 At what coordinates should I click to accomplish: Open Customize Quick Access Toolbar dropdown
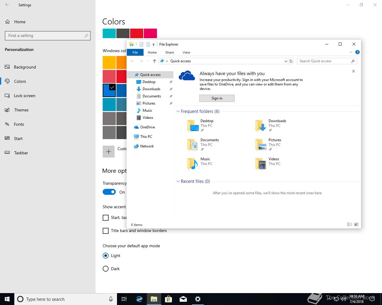(x=153, y=45)
